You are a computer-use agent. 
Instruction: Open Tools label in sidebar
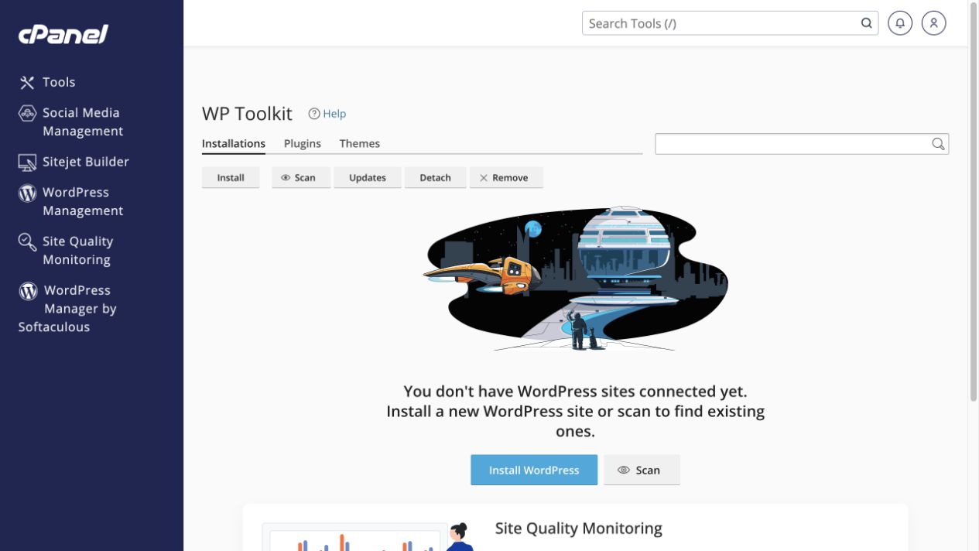[x=59, y=82]
